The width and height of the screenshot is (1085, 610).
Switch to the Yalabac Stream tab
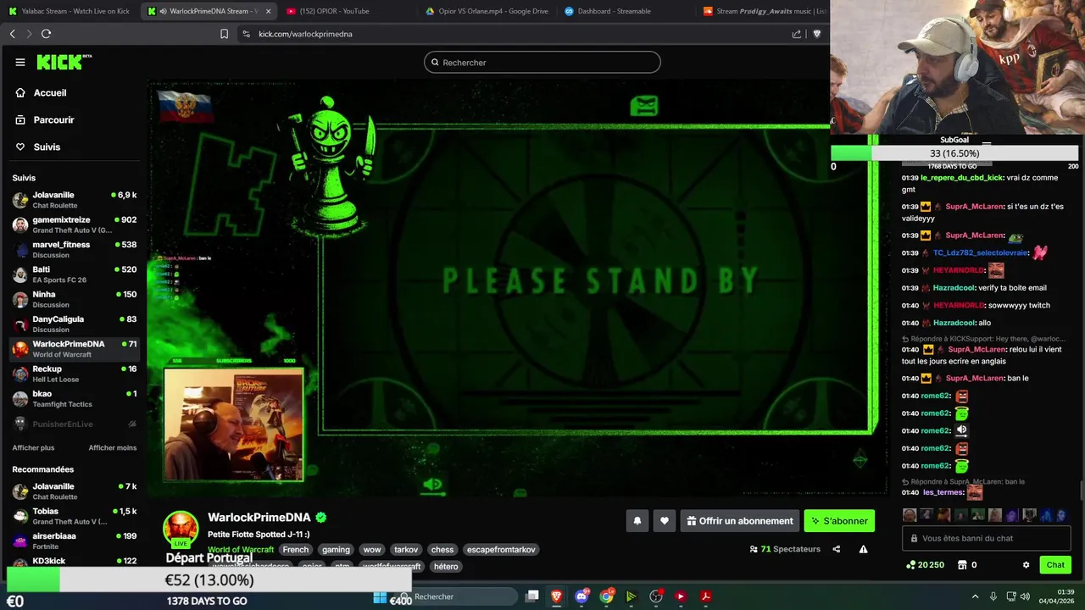[69, 11]
